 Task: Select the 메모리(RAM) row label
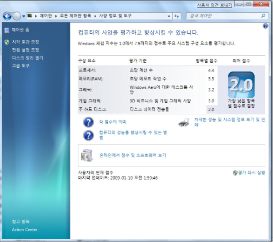pyautogui.click(x=91, y=79)
